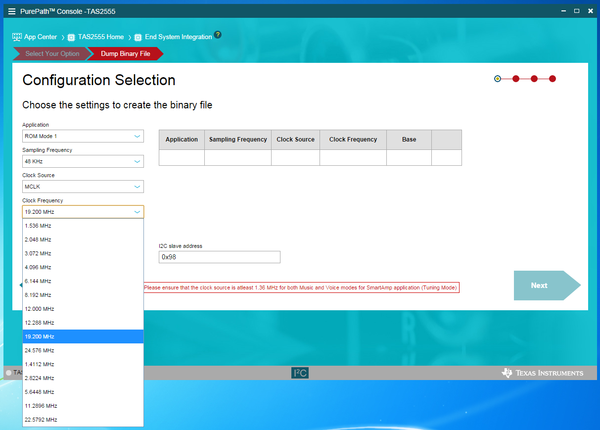This screenshot has height=430, width=600.
Task: Select 8.192 MHz clock frequency
Action: [83, 295]
